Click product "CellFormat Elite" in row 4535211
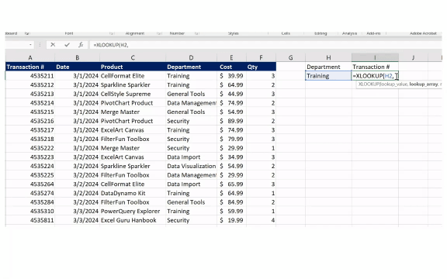The height and width of the screenshot is (279, 447). (133, 76)
